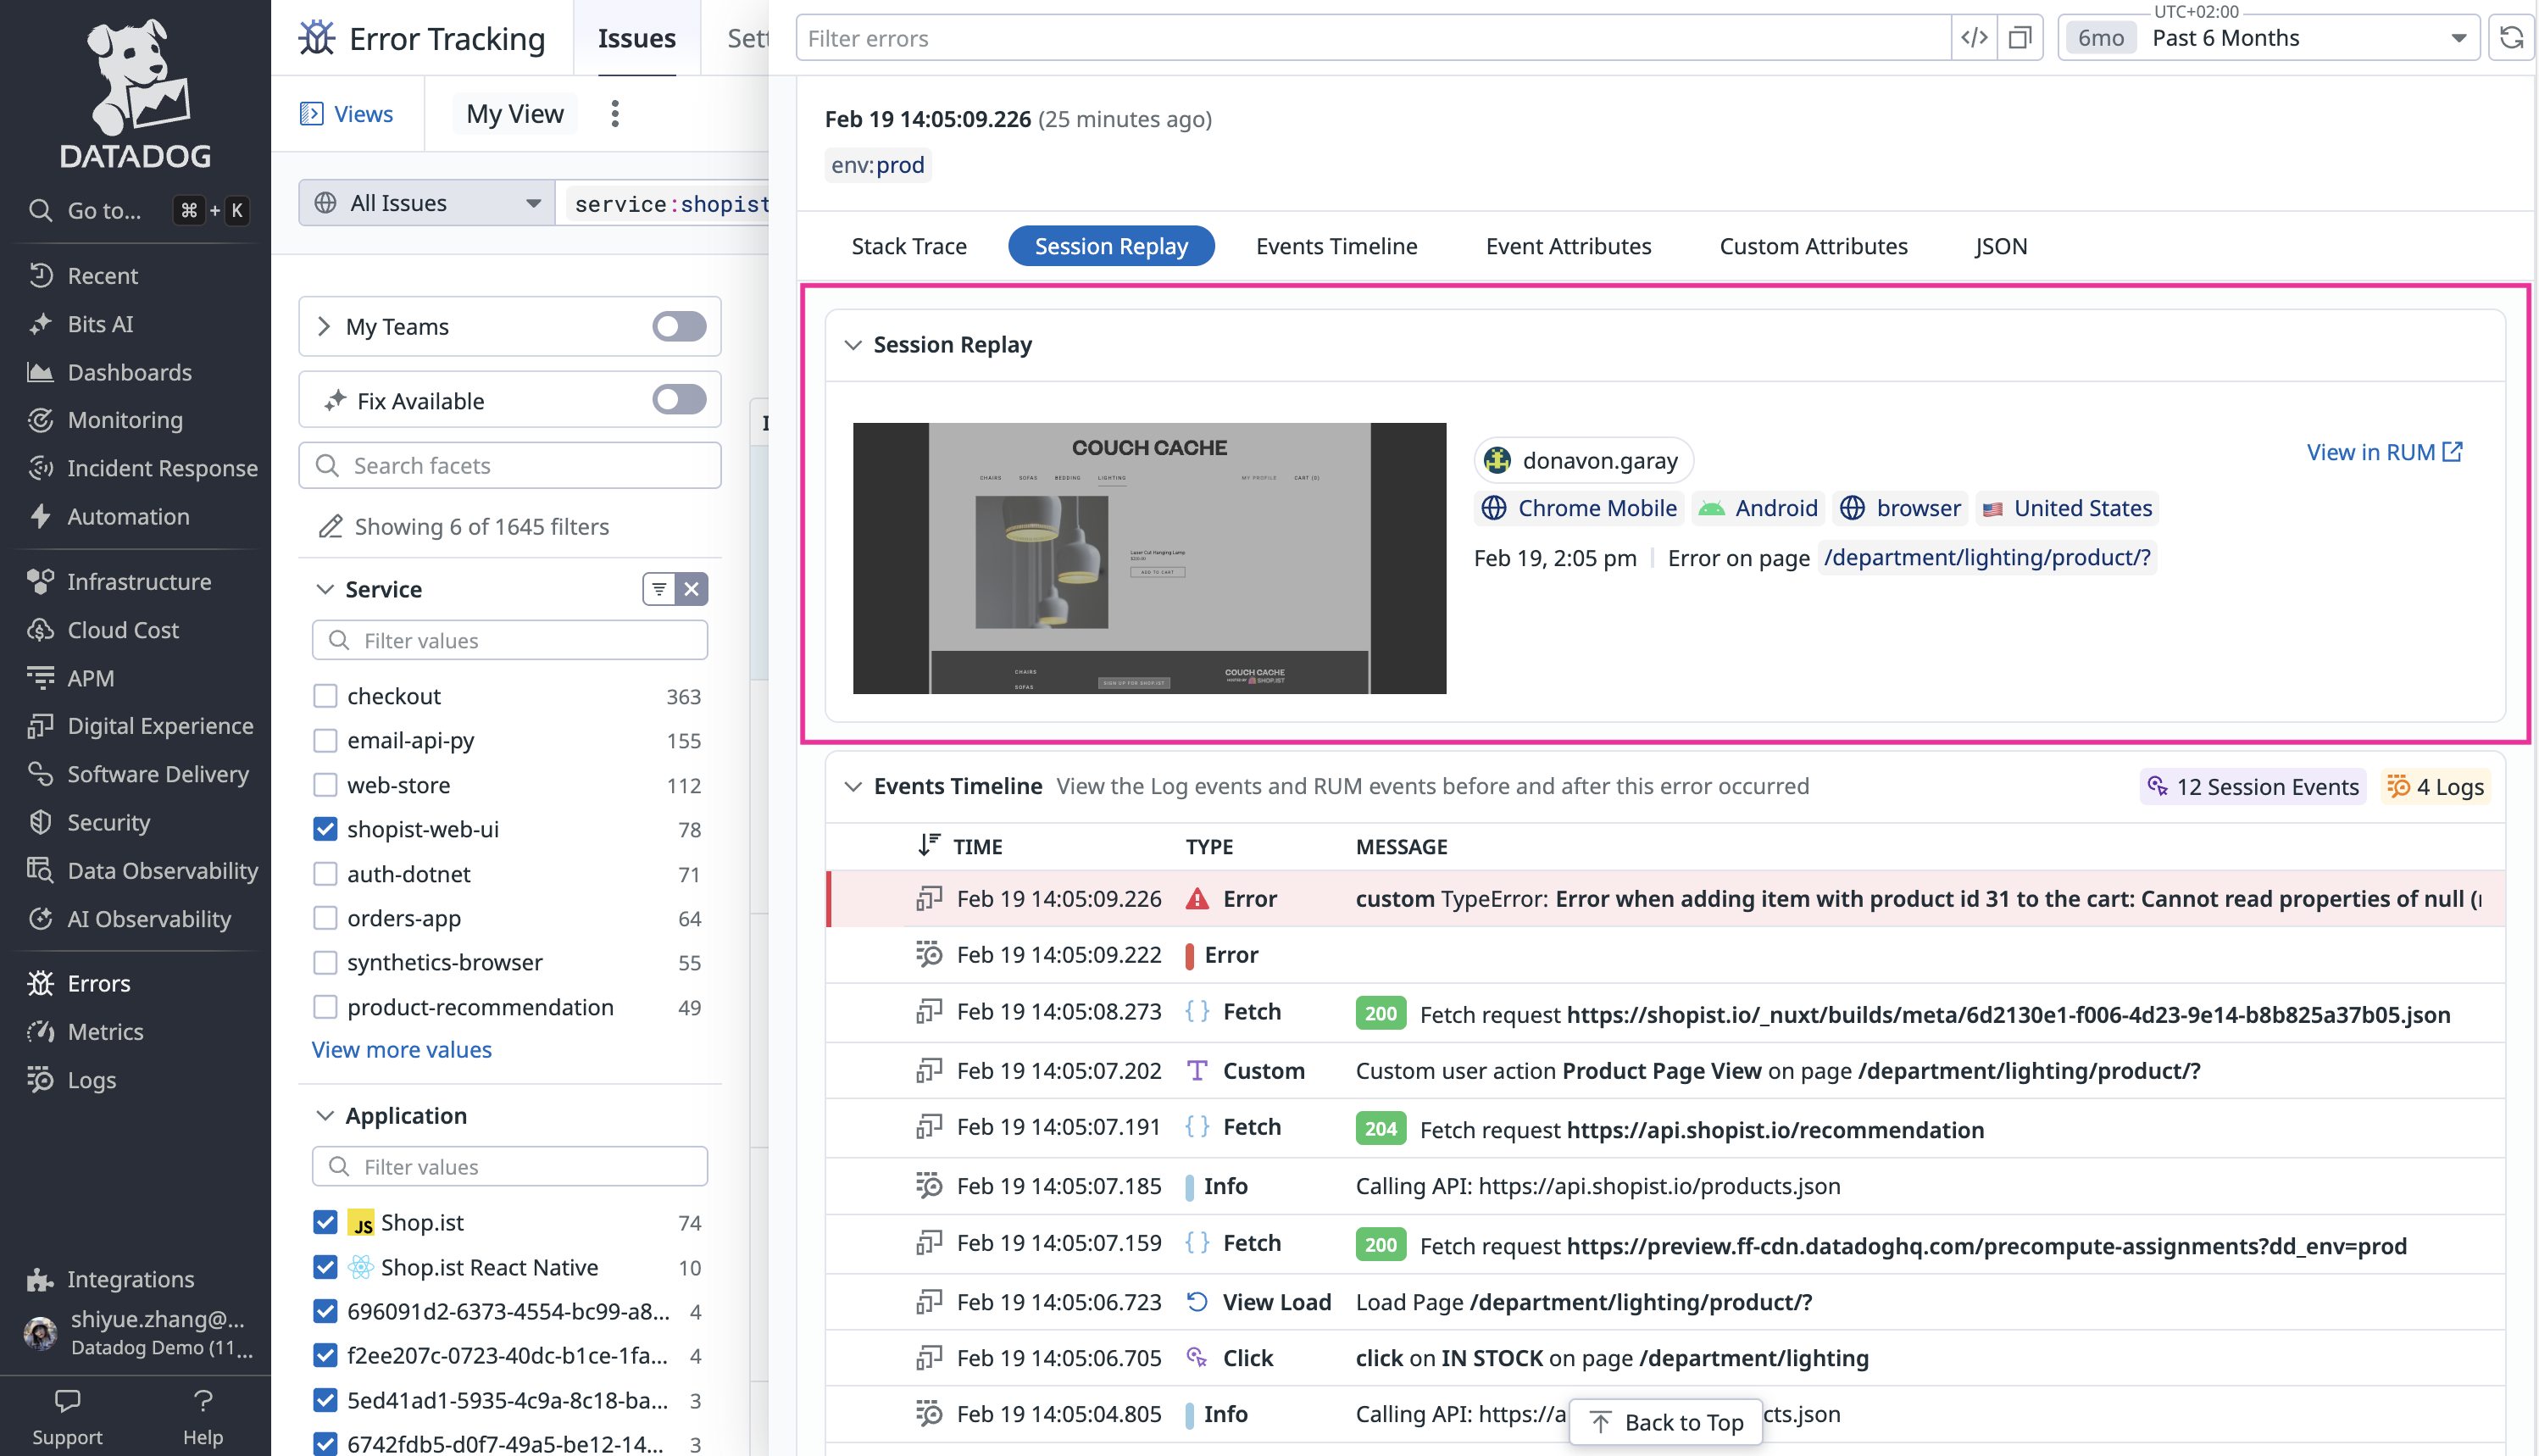The height and width of the screenshot is (1456, 2539).
Task: Play the Couch Cache session replay thumbnail
Action: (x=1149, y=558)
